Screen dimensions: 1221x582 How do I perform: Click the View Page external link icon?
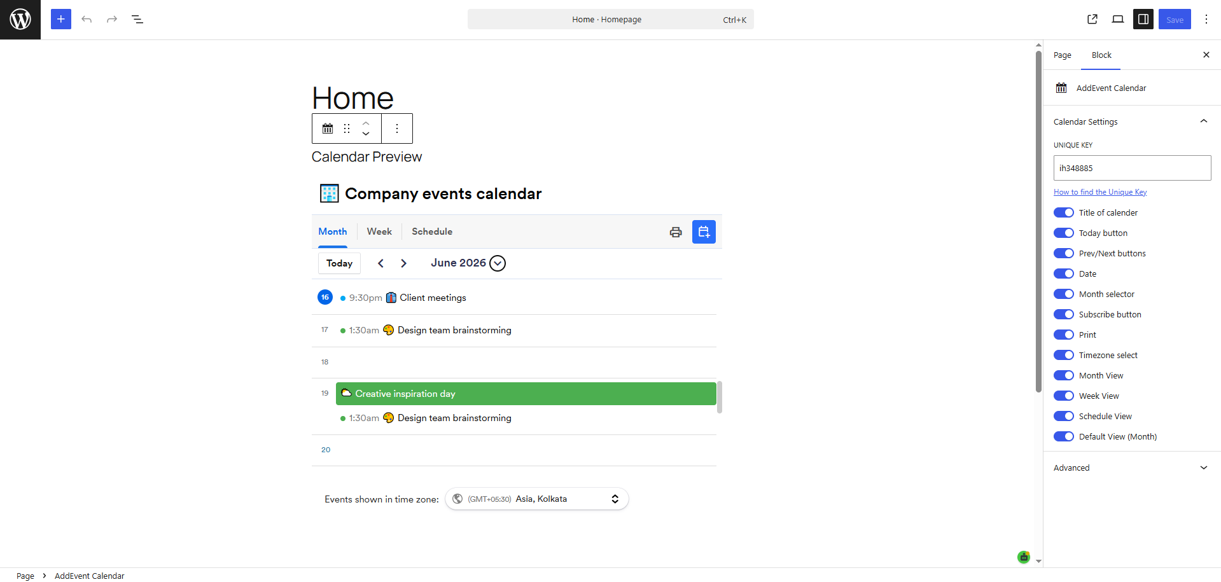pos(1092,19)
